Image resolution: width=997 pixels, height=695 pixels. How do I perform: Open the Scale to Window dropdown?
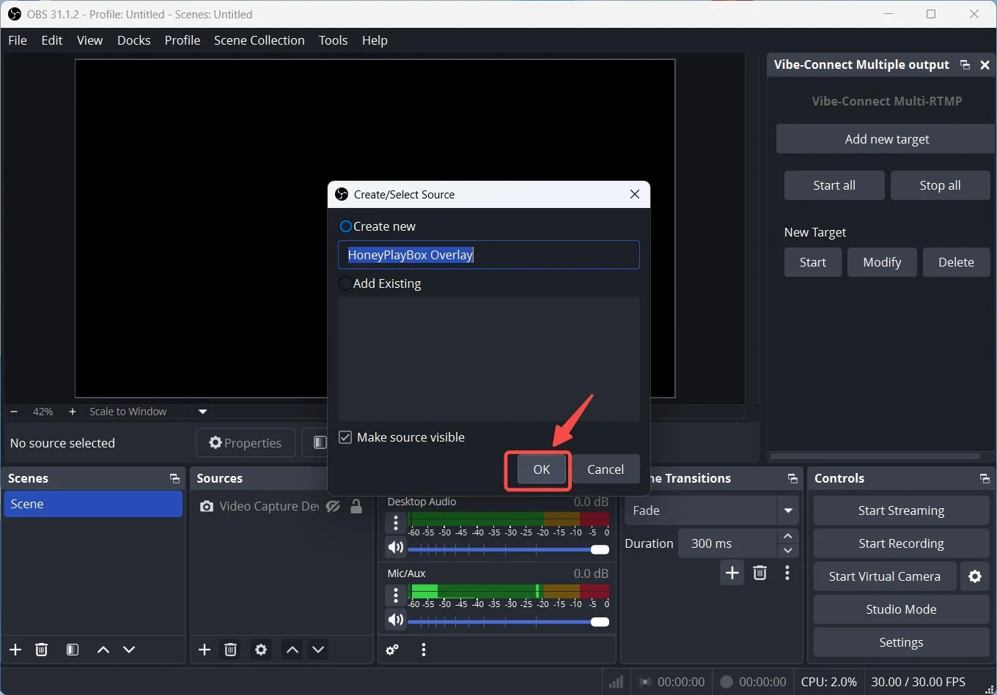pyautogui.click(x=203, y=412)
